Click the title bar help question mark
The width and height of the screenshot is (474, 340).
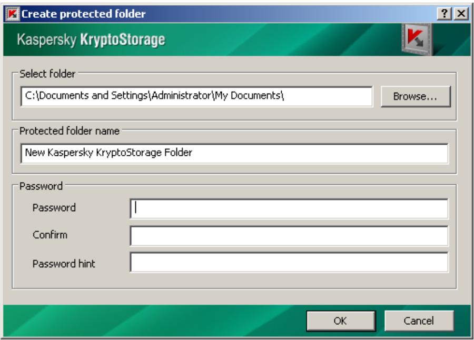444,14
